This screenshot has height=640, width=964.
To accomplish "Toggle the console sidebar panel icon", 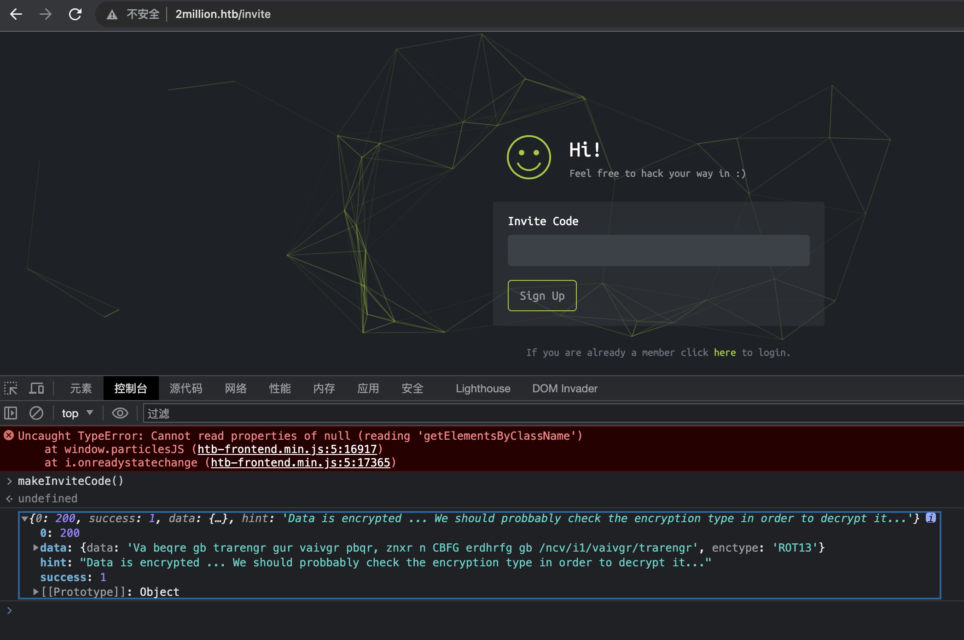I will 11,413.
